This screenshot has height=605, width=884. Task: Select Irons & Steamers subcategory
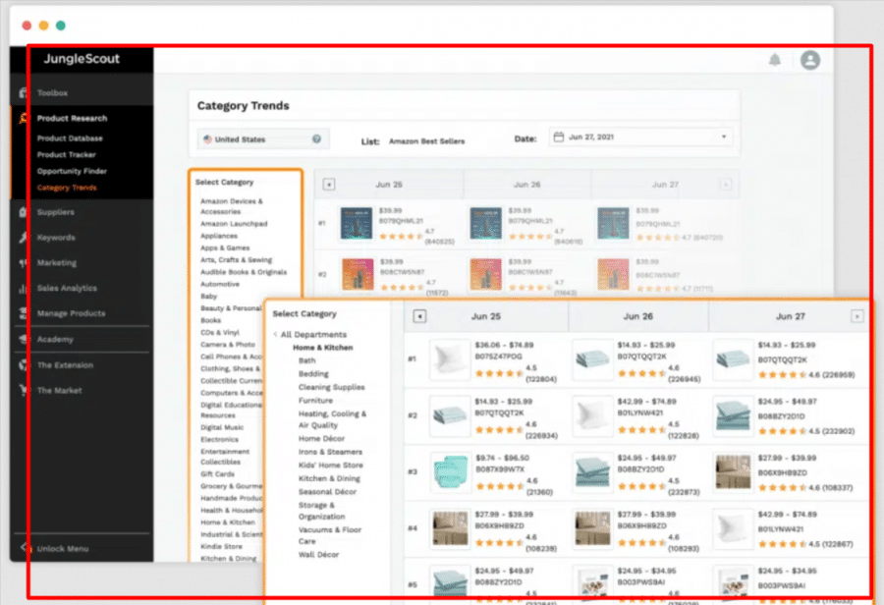330,452
